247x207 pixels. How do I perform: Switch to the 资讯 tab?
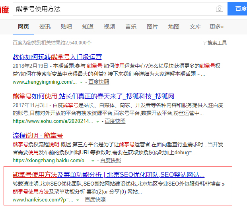click(x=45, y=27)
